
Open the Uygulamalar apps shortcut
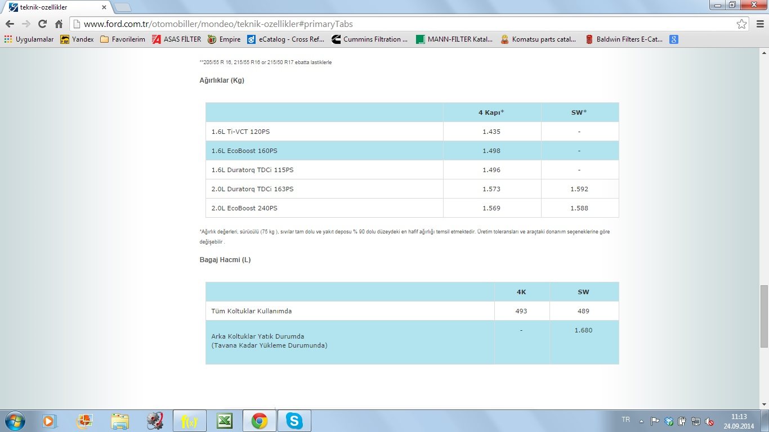29,39
